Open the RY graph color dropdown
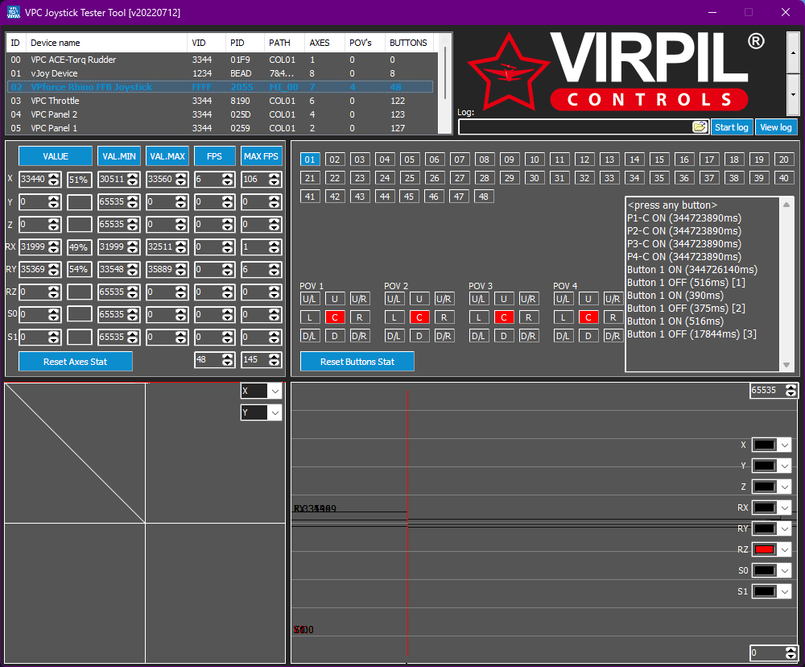 pos(784,528)
